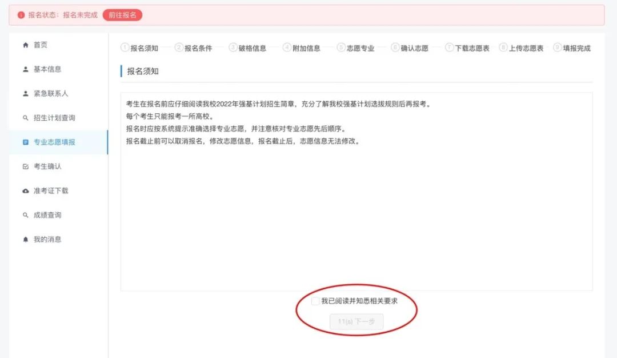Click step 8 上传志愿表 indicator

coord(503,47)
